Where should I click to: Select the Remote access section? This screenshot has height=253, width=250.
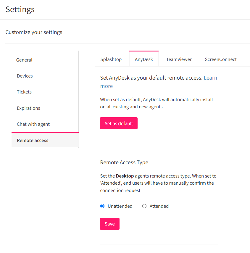pos(45,140)
